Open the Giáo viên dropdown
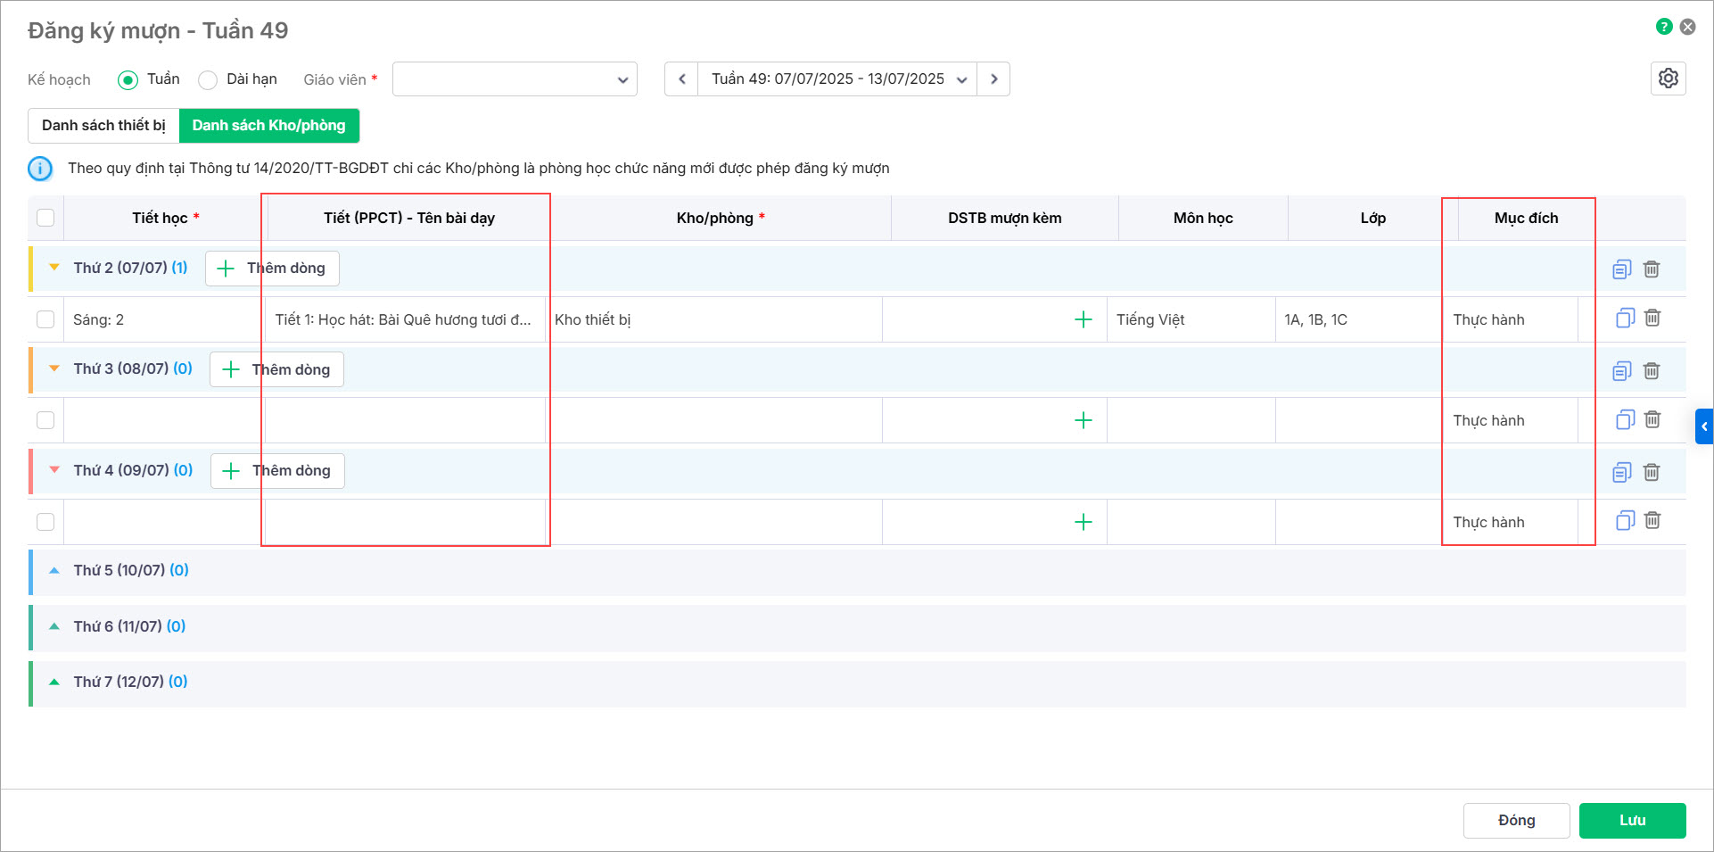The height and width of the screenshot is (852, 1714). coord(515,79)
